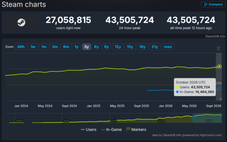
Task: Set zoom range to 1y
Action: [76, 47]
